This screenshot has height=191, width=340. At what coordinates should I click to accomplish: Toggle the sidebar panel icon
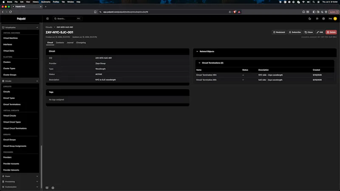(48, 19)
